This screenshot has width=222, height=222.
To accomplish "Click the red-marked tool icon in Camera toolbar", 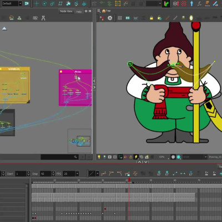I will point(102,18).
